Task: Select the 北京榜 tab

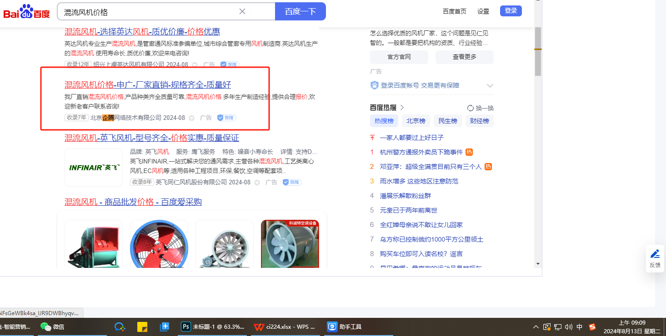Action: tap(416, 121)
